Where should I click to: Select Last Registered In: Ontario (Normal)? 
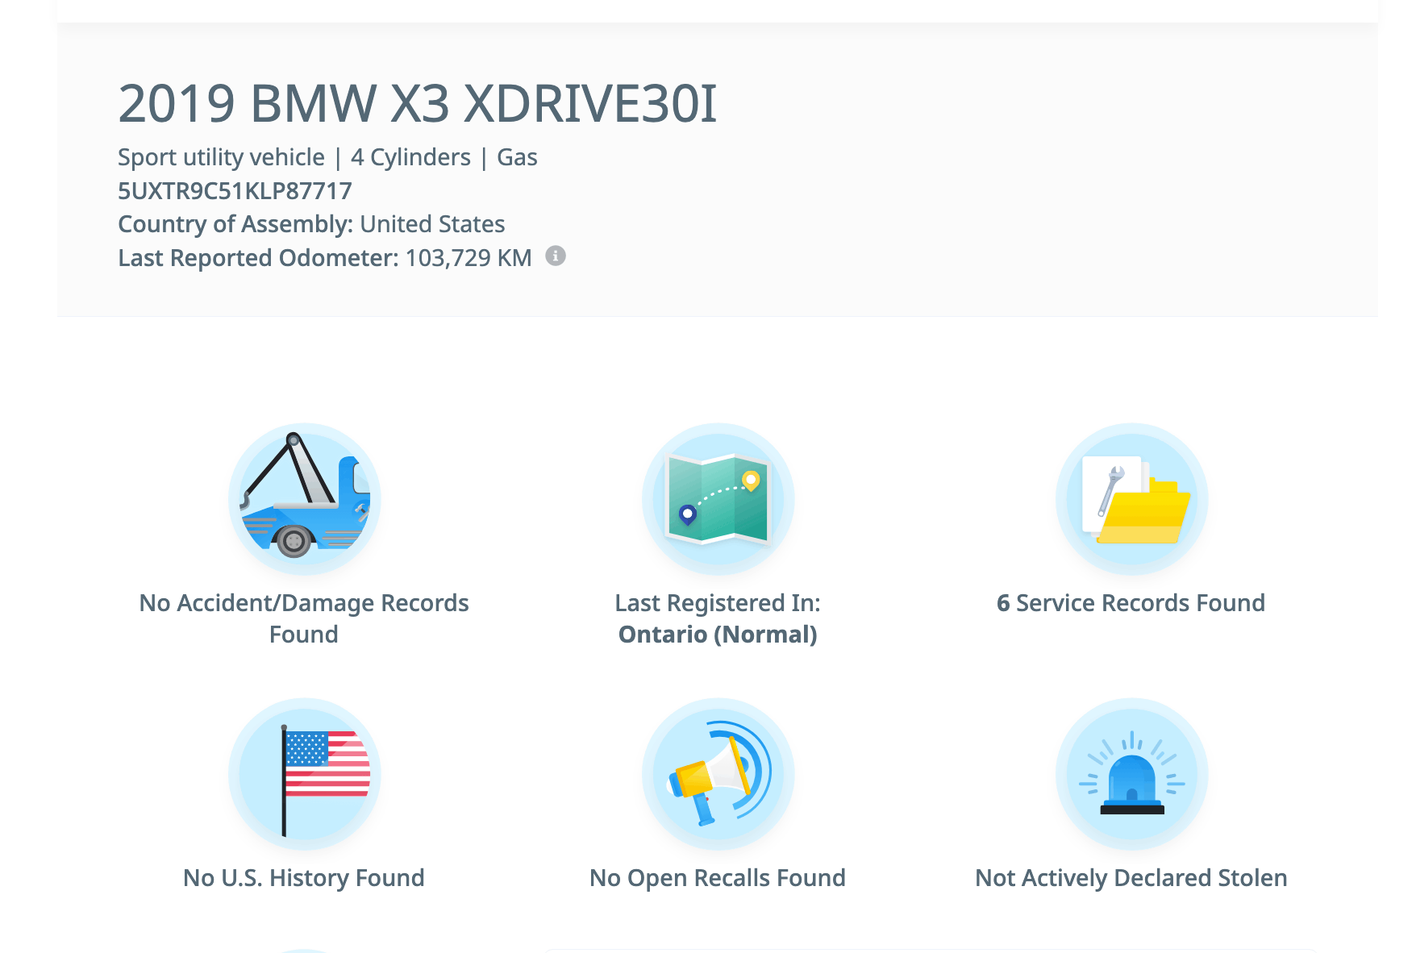[718, 618]
